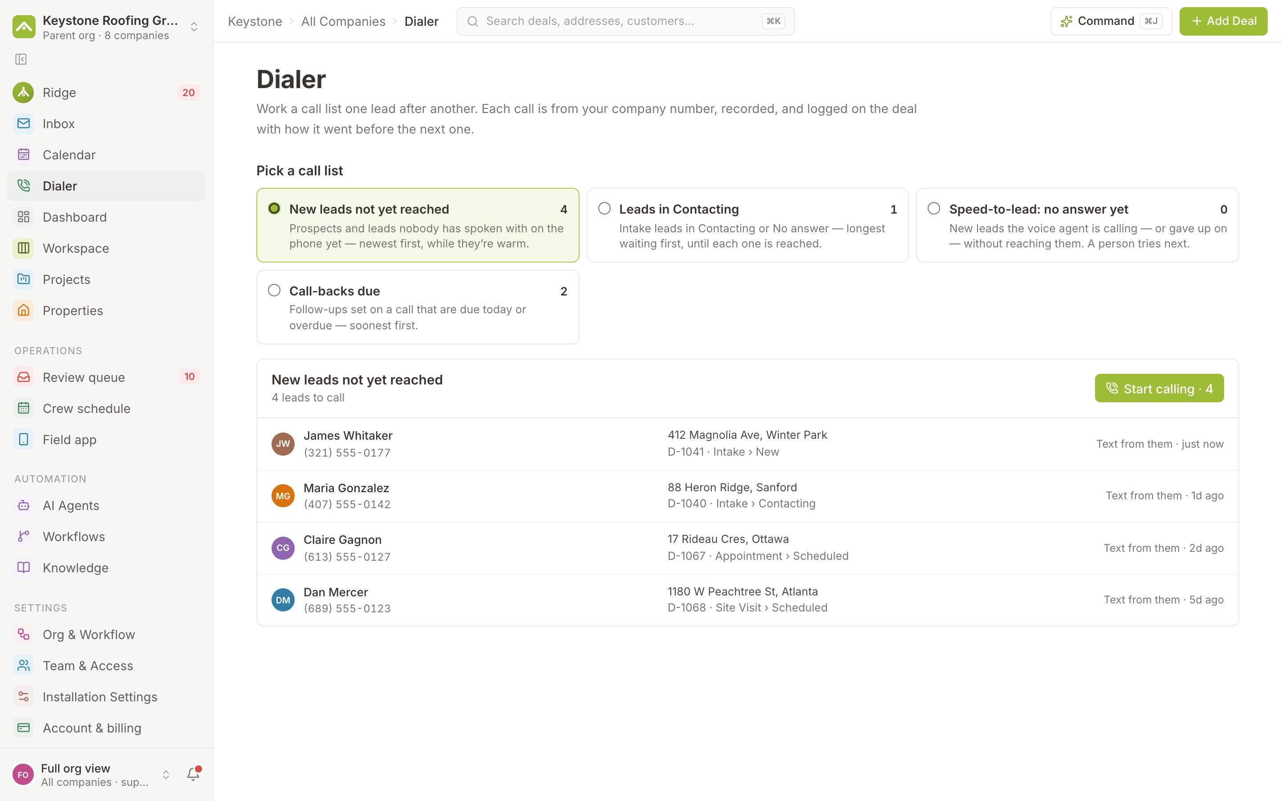
Task: Open the Inbox label in sidebar
Action: 58,123
